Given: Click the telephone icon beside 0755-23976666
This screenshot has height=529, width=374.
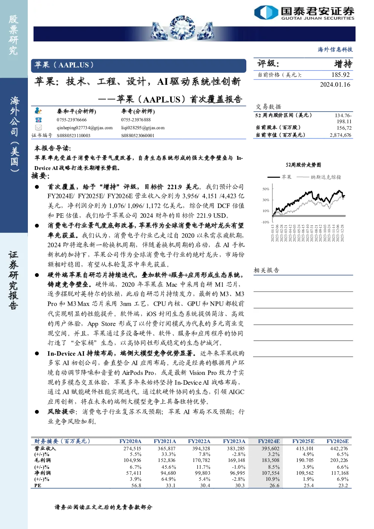Looking at the screenshot, I should pos(38,119).
